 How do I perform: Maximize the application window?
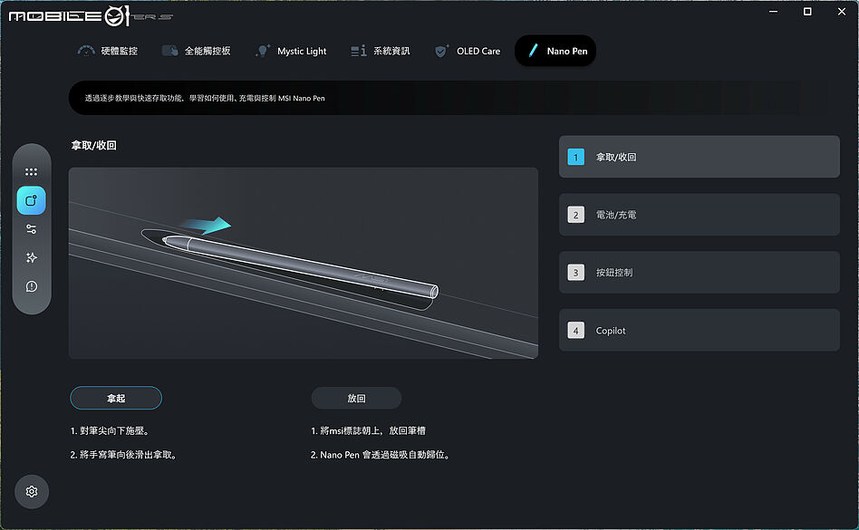click(807, 12)
